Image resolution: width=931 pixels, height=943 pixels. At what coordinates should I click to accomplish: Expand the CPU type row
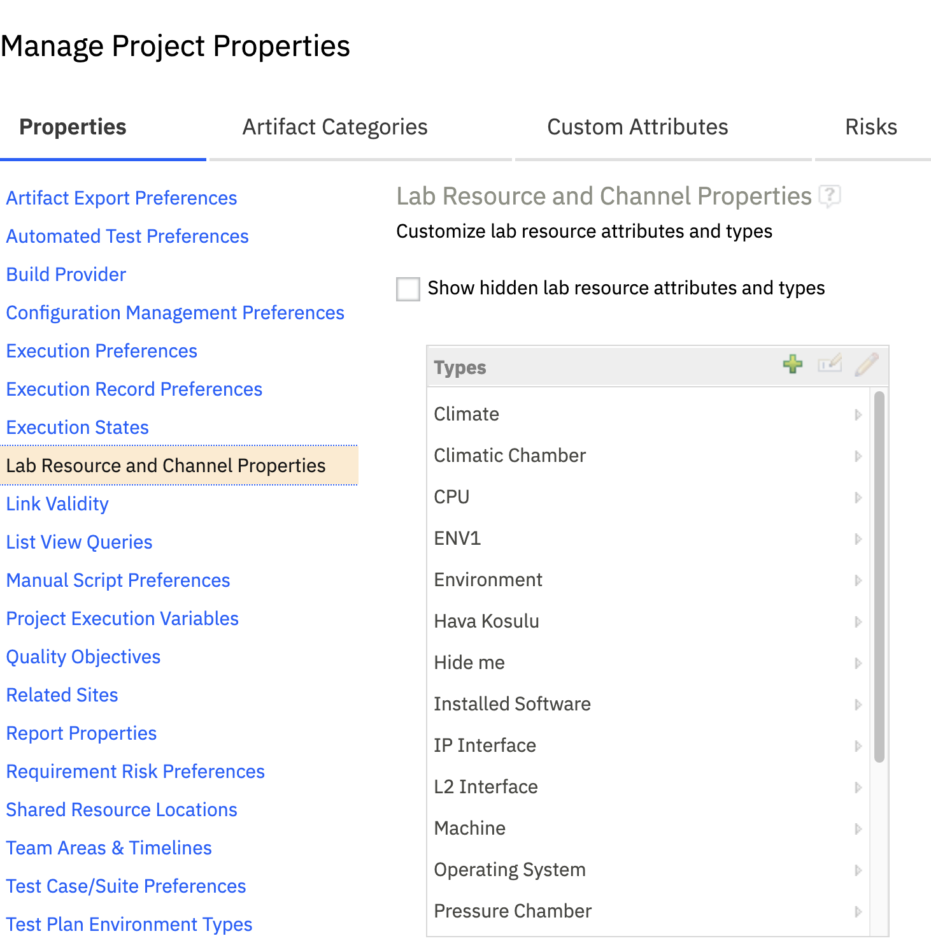pyautogui.click(x=858, y=497)
